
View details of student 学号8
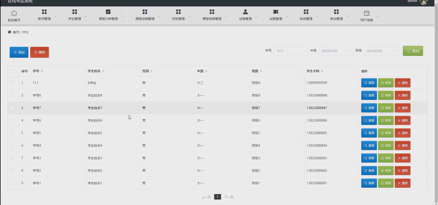369,95
